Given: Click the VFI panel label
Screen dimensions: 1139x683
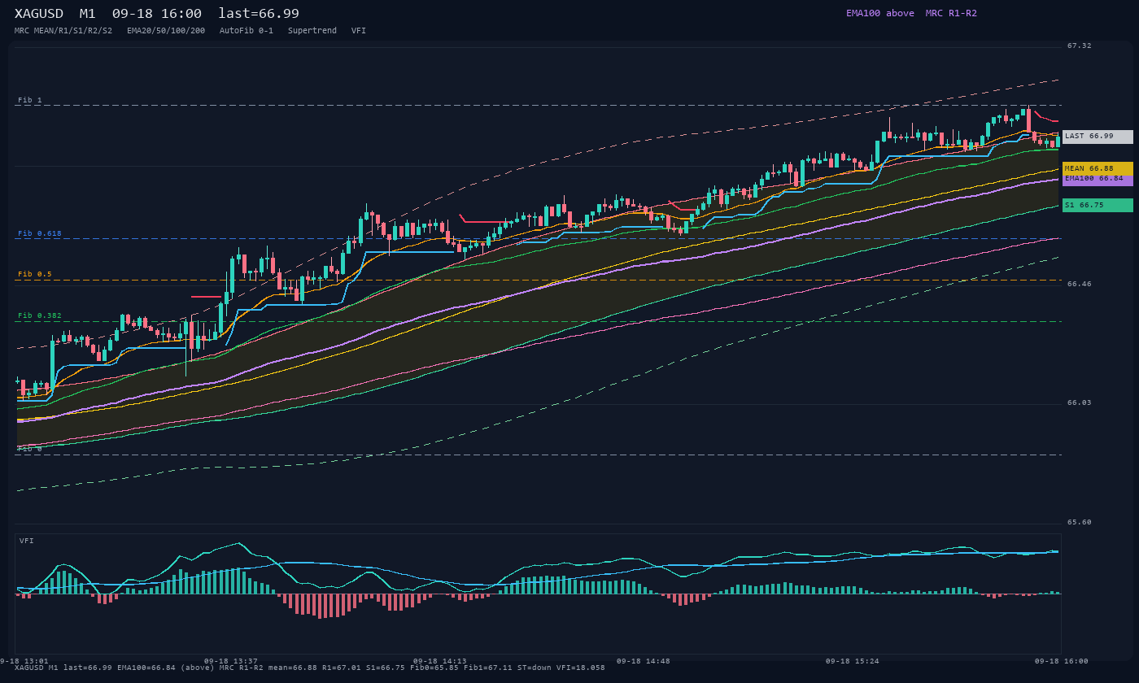Looking at the screenshot, I should [x=27, y=541].
